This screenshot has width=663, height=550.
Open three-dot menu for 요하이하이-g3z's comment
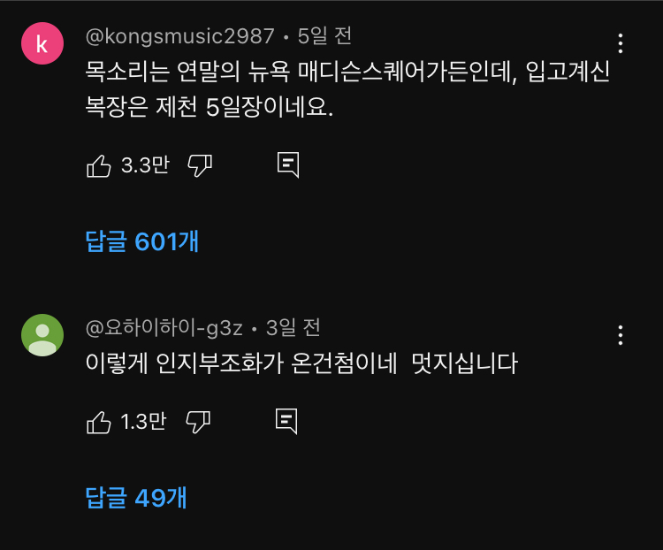[621, 335]
